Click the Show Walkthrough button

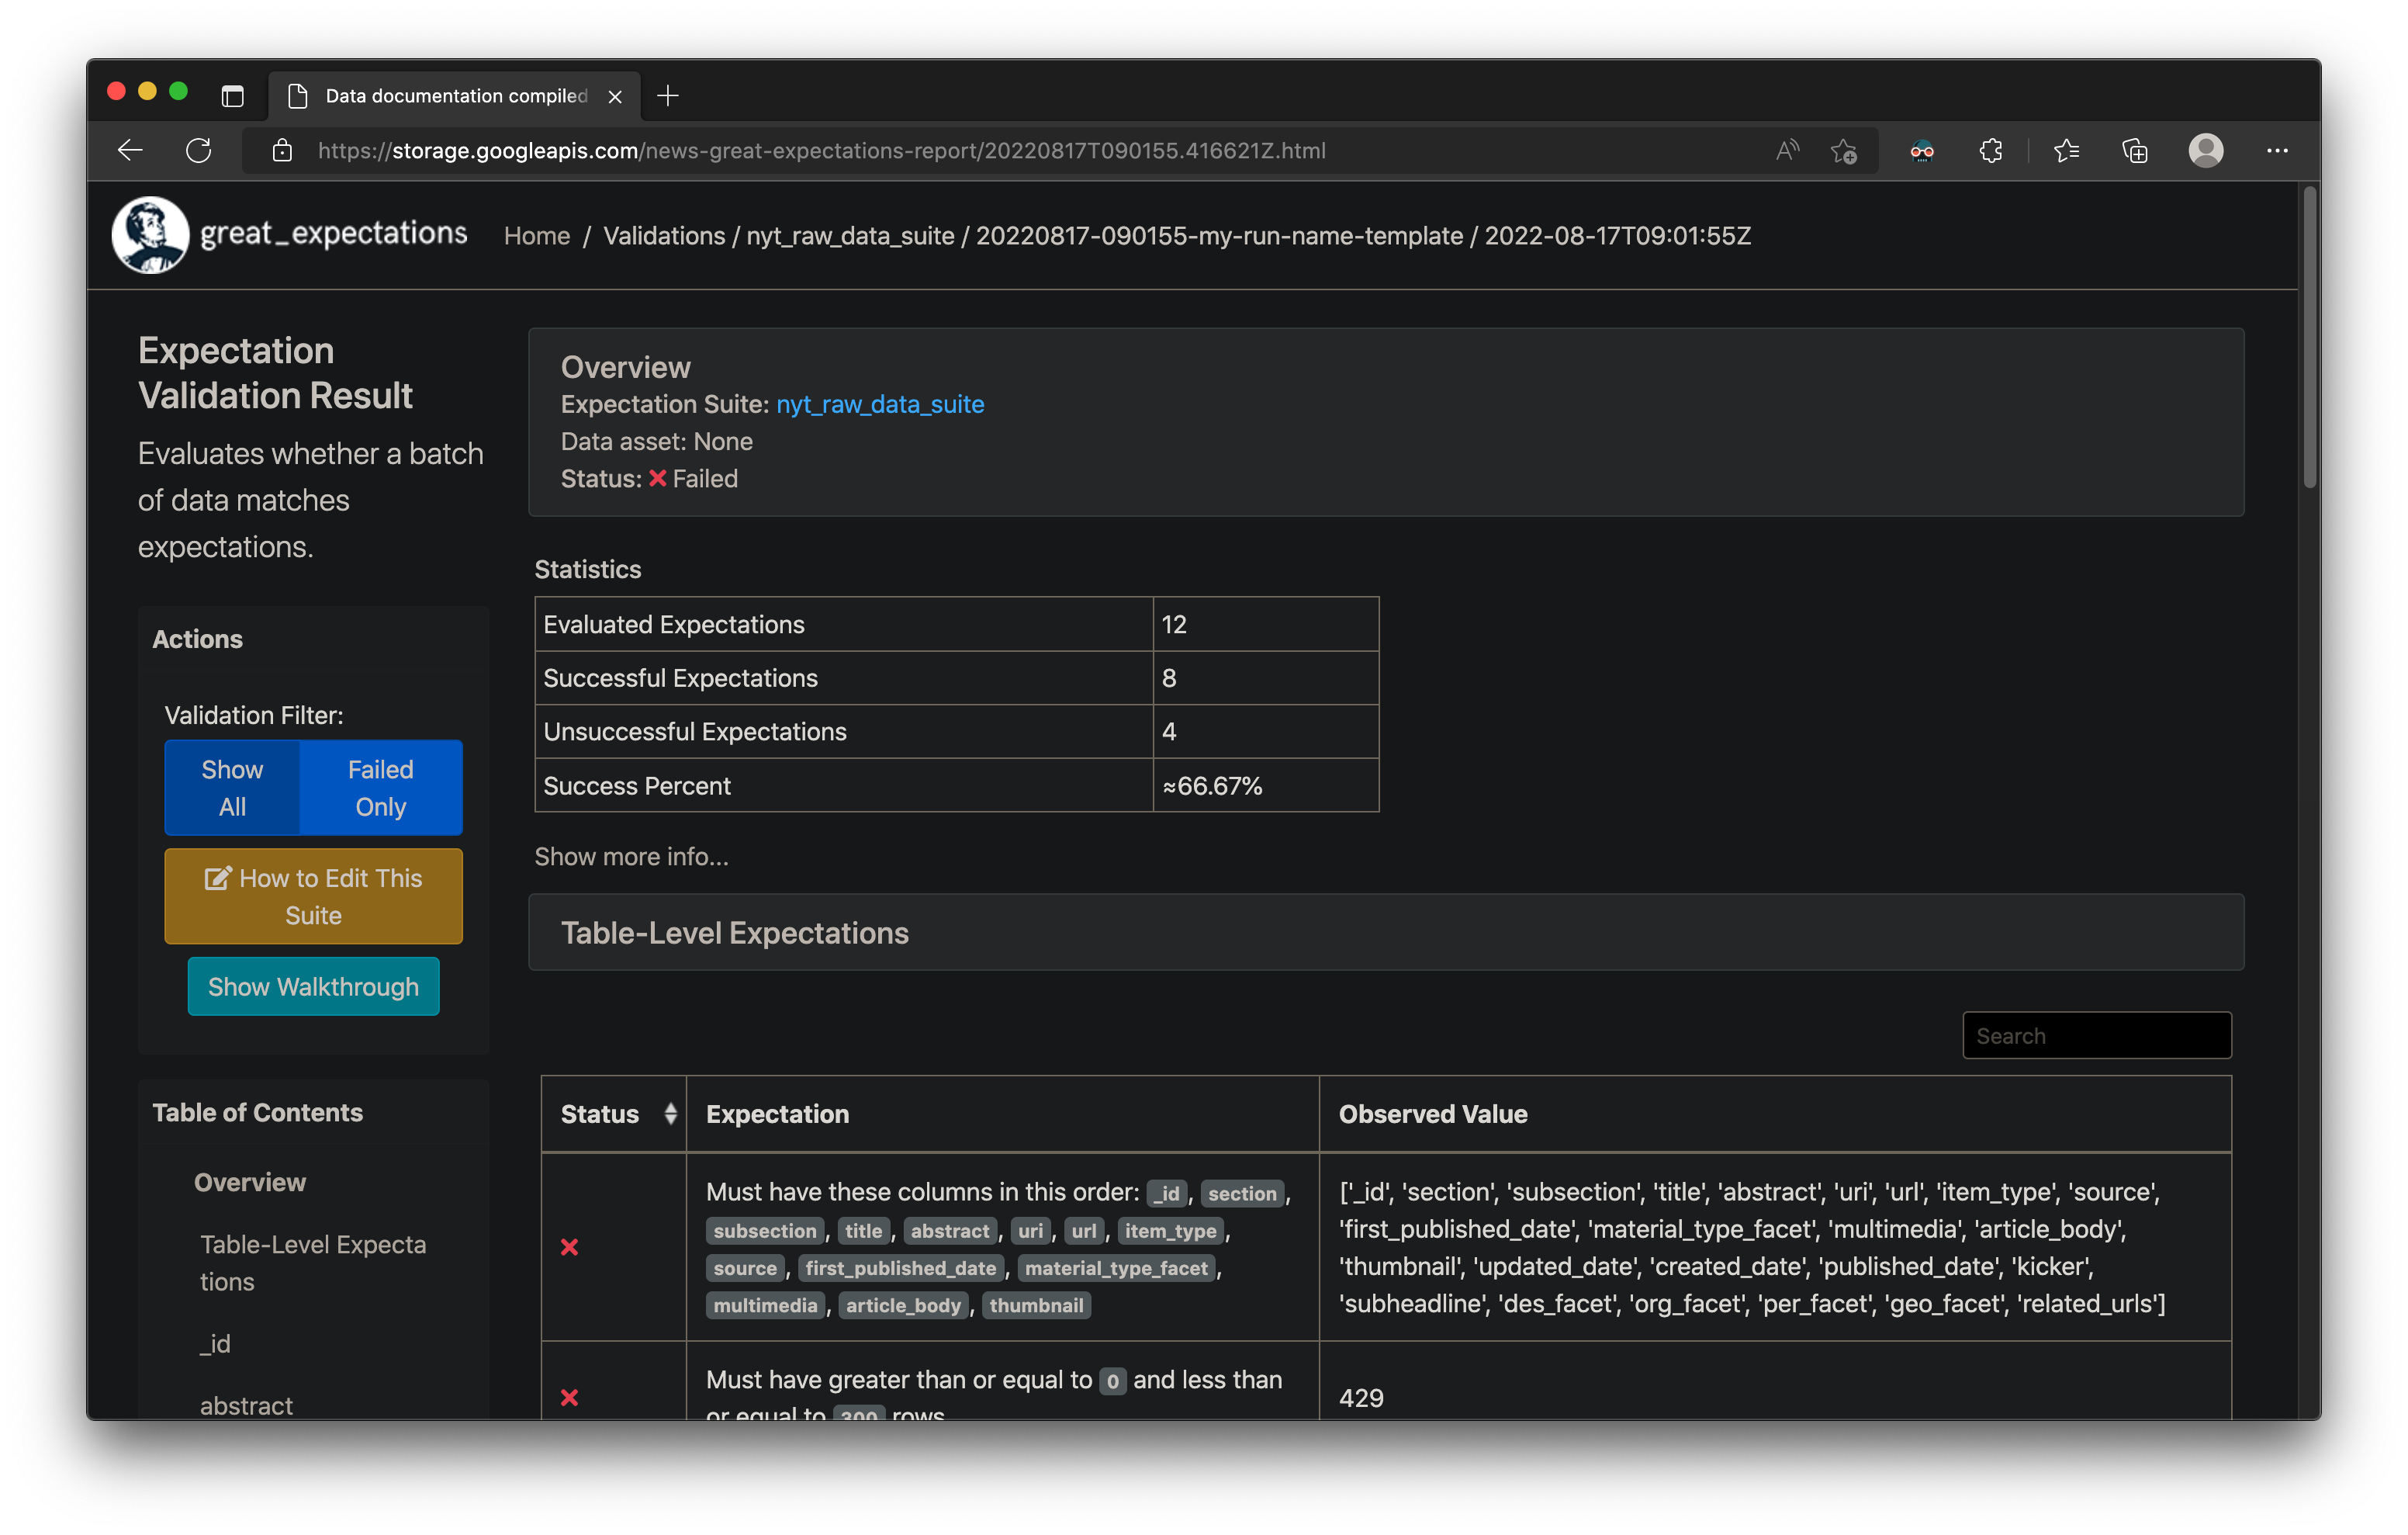coord(313,986)
